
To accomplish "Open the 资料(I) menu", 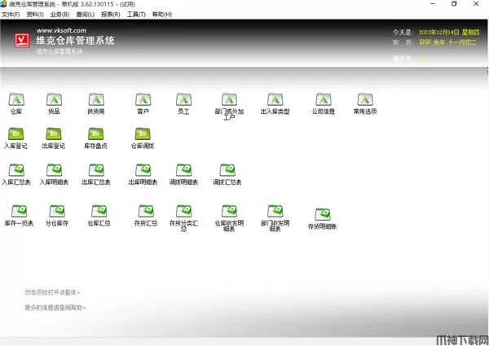I will pos(35,15).
